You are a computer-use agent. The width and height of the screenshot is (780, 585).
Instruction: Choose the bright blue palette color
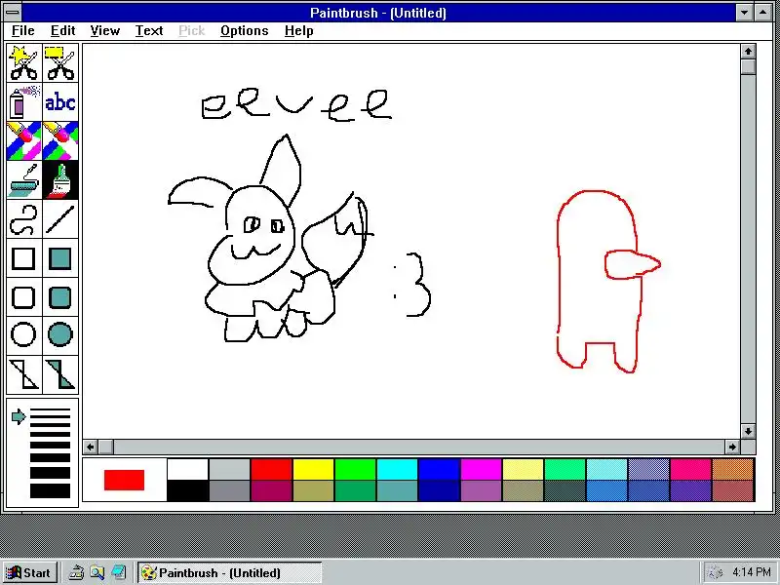click(x=439, y=470)
